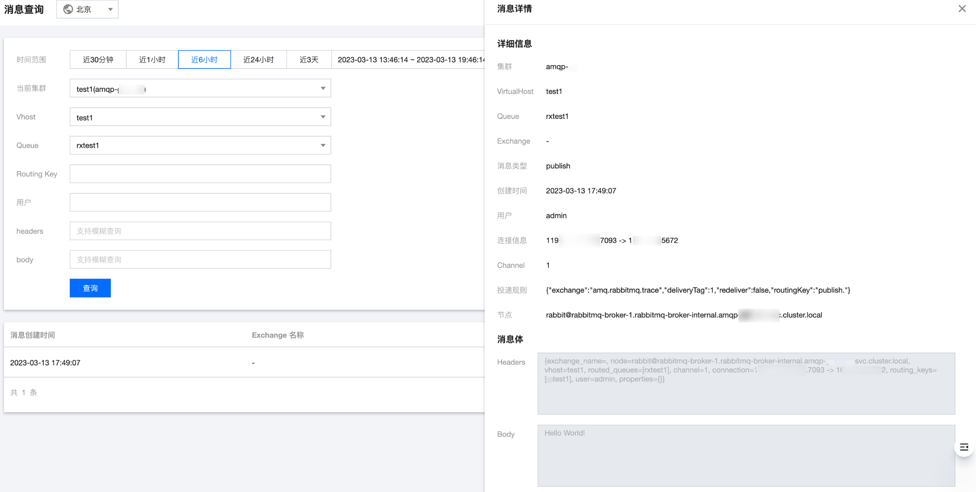Close the 消息详情 panel with the X
The width and height of the screenshot is (976, 492).
point(962,9)
